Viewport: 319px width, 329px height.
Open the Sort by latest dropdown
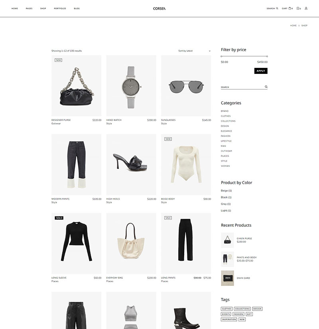(194, 51)
